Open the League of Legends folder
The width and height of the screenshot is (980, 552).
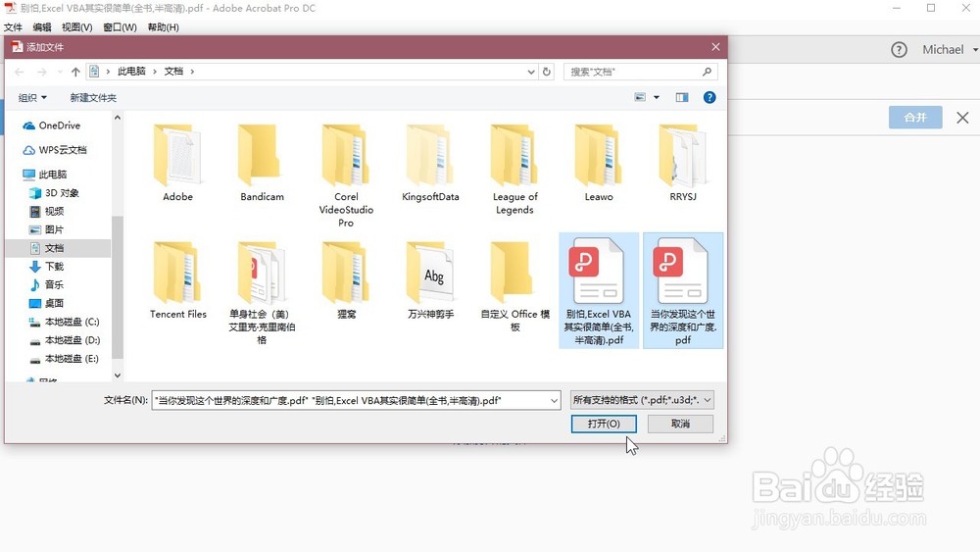(514, 169)
